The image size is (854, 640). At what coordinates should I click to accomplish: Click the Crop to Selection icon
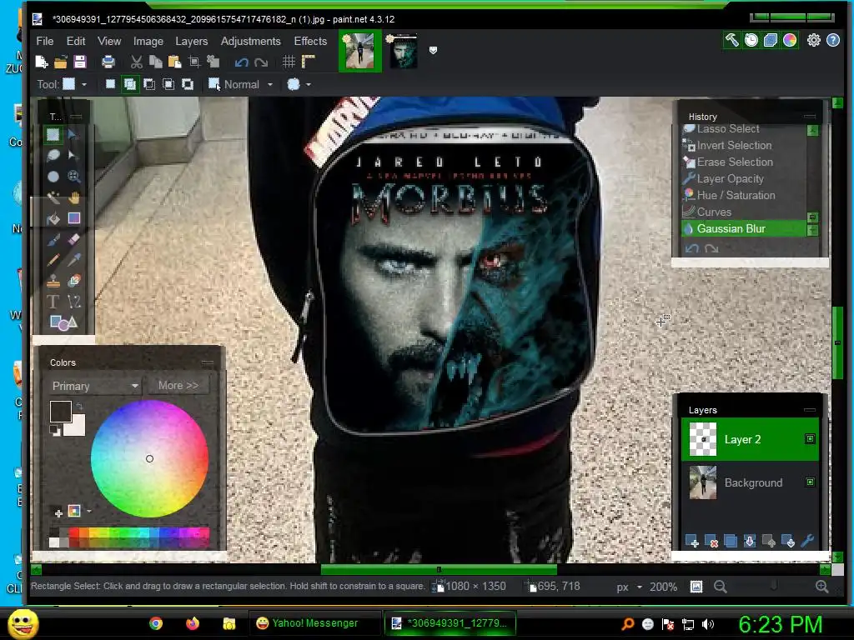(x=193, y=62)
